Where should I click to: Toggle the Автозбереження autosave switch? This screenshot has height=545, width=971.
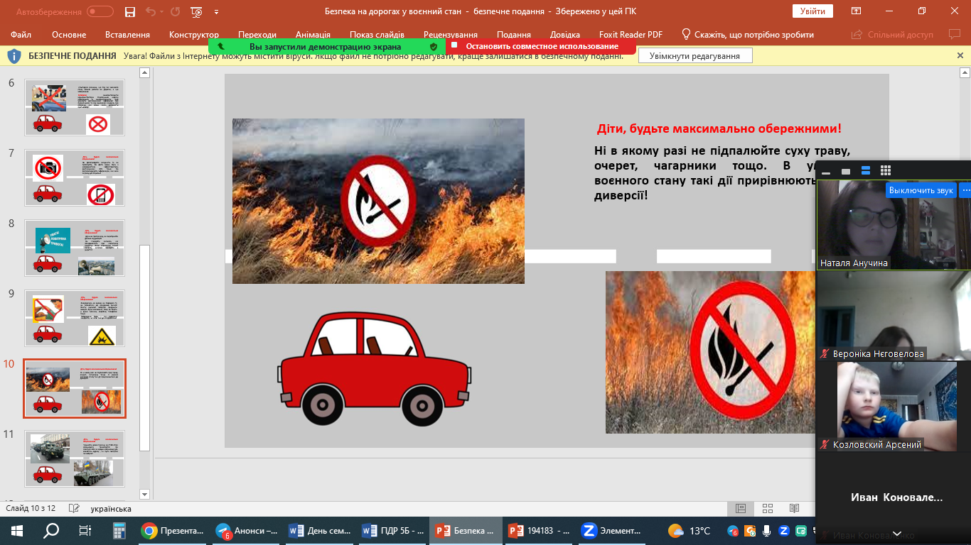(100, 11)
